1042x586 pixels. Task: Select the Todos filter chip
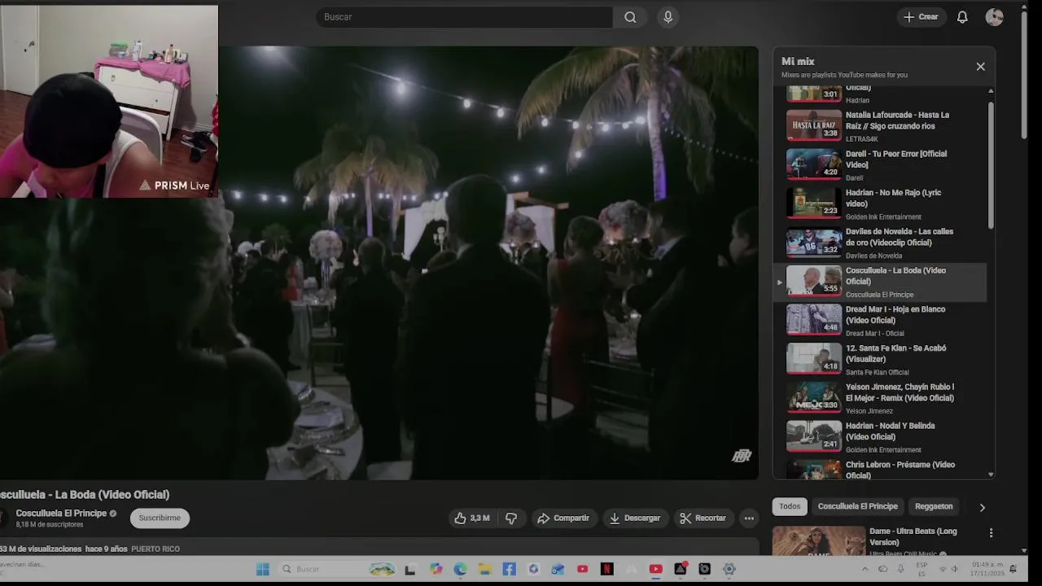coord(790,506)
